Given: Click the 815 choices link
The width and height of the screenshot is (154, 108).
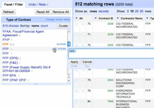Looking at the screenshot, I should click(11, 26).
